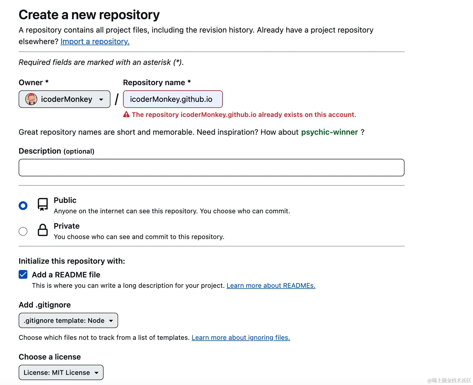Screen dimensions: 473x385
Task: Click the Import a repository link
Action: click(95, 41)
